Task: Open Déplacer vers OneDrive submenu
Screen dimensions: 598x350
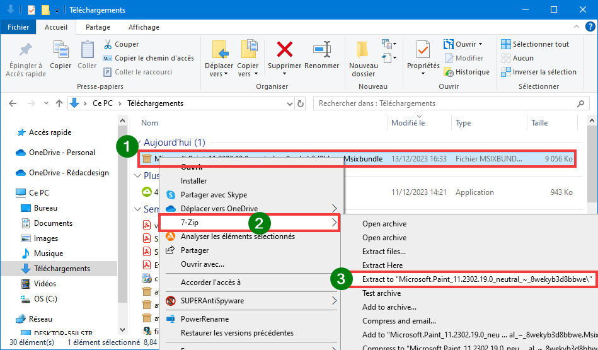Action: [x=251, y=209]
